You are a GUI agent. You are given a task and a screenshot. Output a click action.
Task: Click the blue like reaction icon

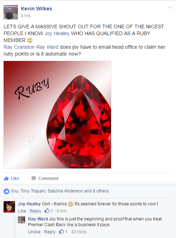pos(6,191)
